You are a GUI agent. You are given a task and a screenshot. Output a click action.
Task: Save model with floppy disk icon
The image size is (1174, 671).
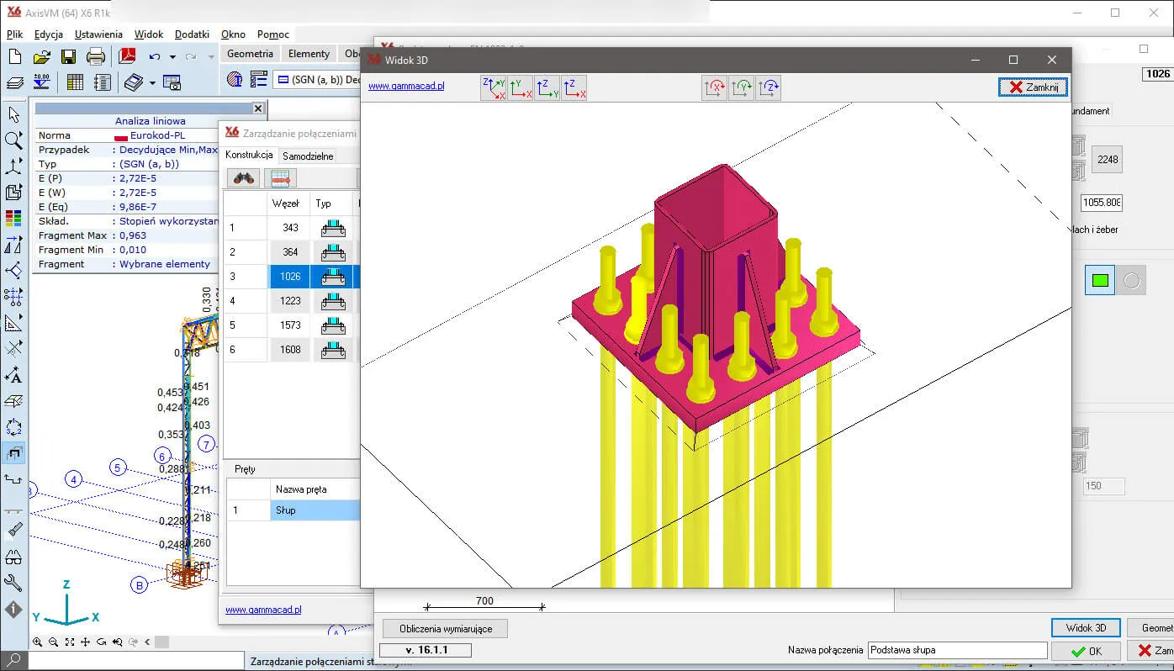pyautogui.click(x=68, y=56)
